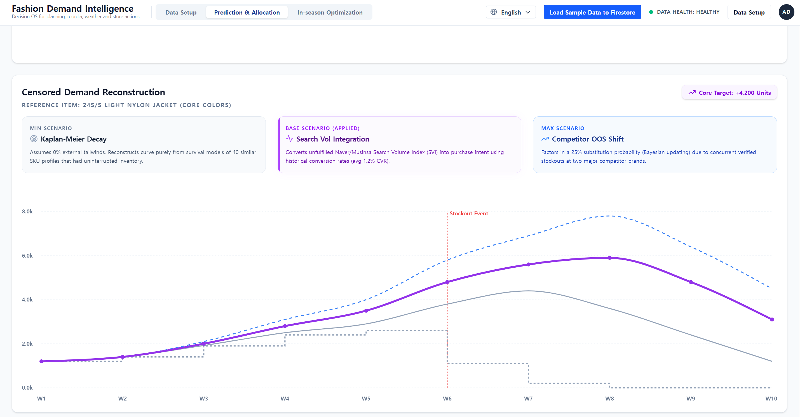The height and width of the screenshot is (417, 800).
Task: Click the 4.0k y-axis label
Action: click(x=27, y=300)
